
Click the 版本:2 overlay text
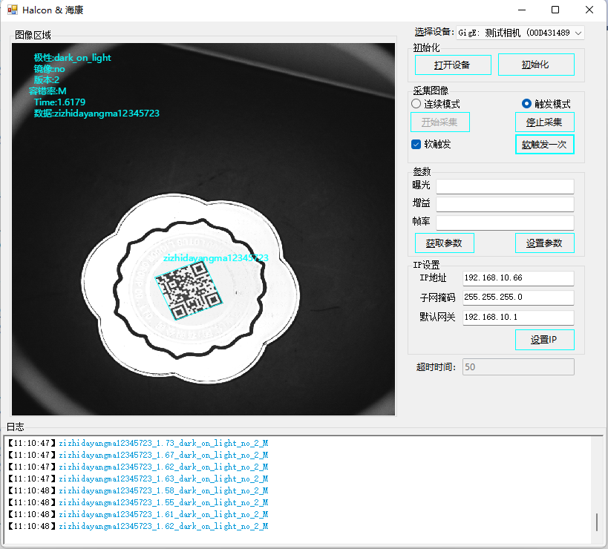pyautogui.click(x=46, y=80)
